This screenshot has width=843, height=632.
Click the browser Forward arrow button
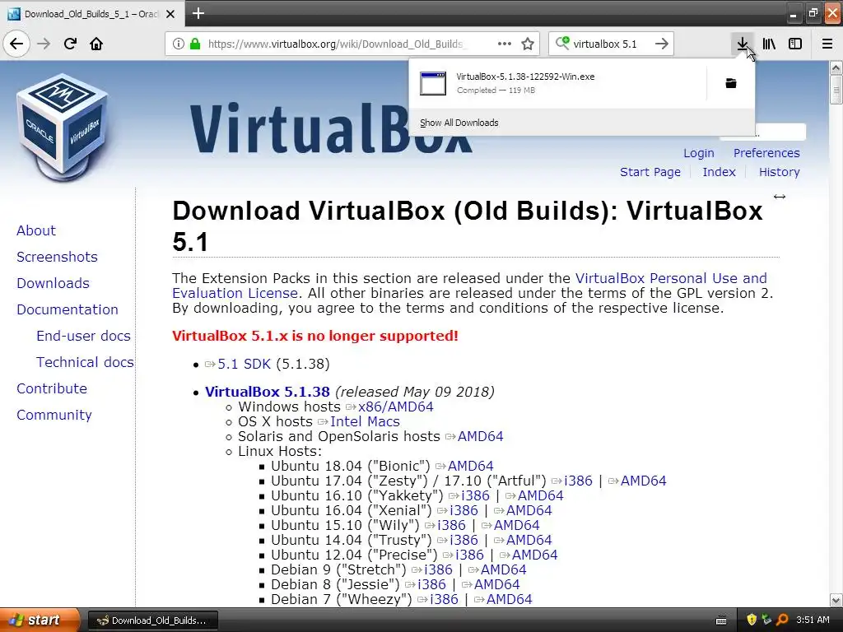pos(44,44)
